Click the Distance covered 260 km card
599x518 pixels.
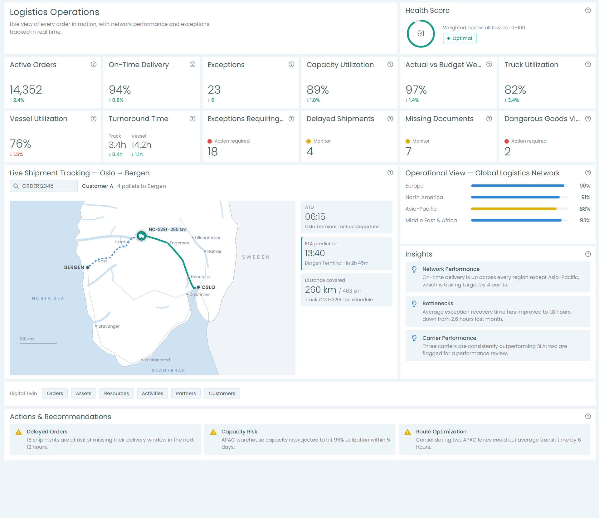(x=346, y=290)
